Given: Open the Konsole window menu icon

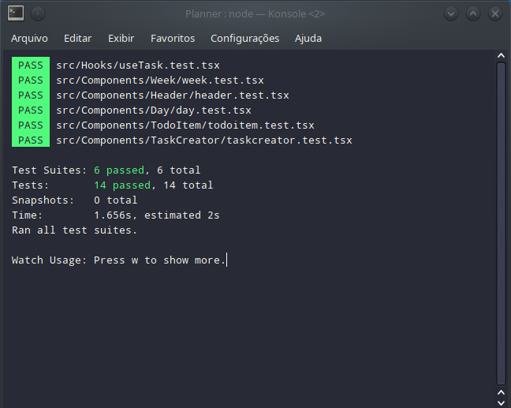Looking at the screenshot, I should tap(16, 13).
